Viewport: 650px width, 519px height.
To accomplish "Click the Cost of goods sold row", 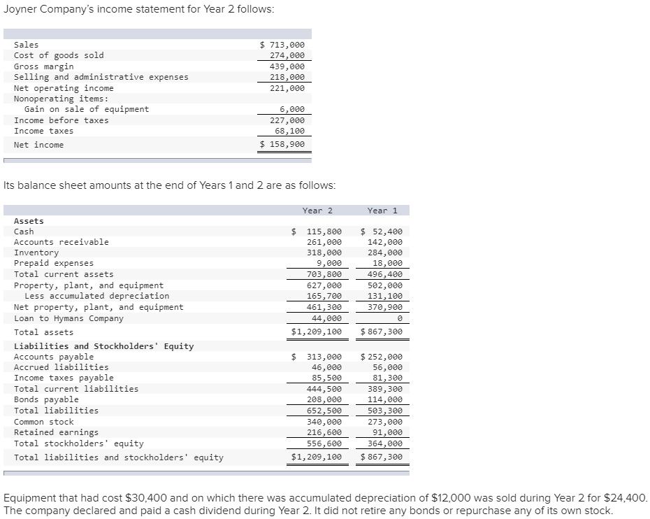I will (x=60, y=55).
